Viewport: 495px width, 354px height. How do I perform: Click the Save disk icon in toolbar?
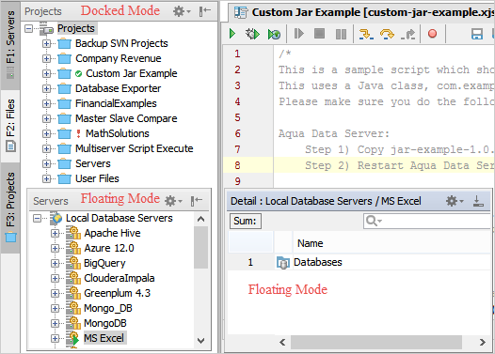click(477, 34)
